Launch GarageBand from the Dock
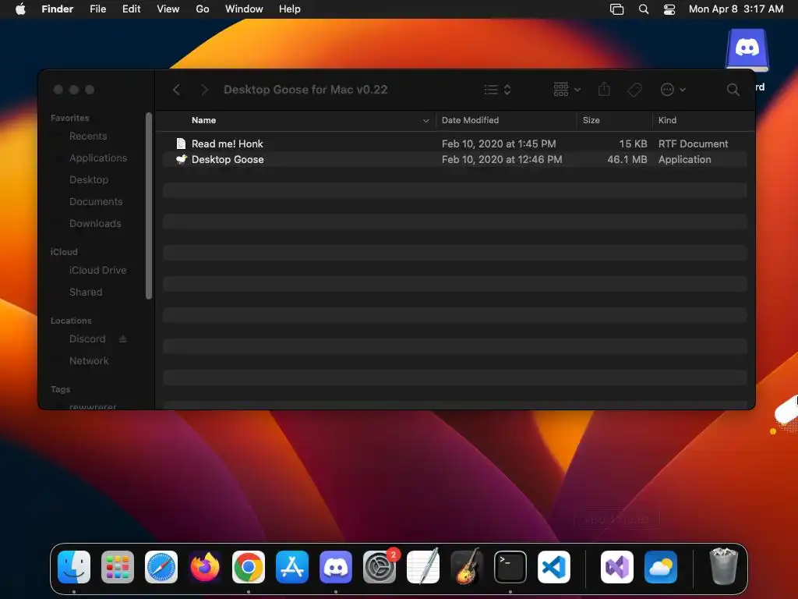Viewport: 798px width, 599px height. (x=467, y=567)
